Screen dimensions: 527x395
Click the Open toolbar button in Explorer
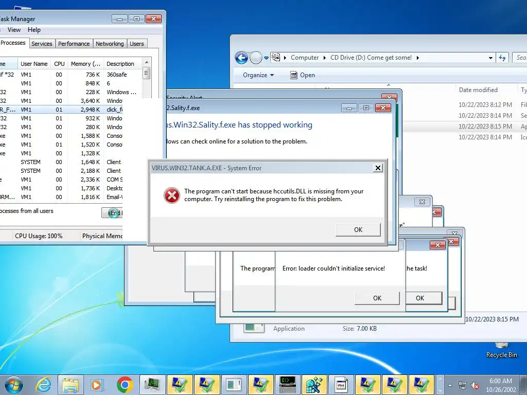[x=303, y=75]
